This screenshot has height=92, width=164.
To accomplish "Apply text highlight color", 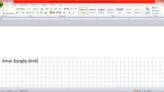I will (x=42, y=13).
